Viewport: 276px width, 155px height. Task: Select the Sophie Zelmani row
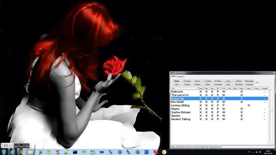pos(220,112)
